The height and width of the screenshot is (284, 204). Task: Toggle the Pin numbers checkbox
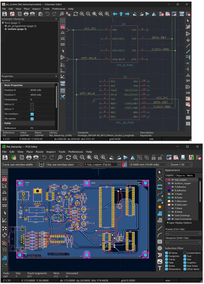click(32, 114)
